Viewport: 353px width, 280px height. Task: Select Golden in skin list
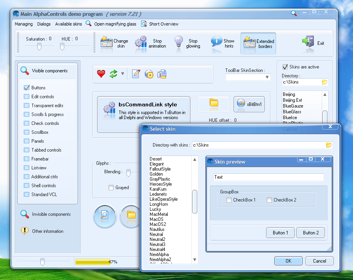click(156, 174)
